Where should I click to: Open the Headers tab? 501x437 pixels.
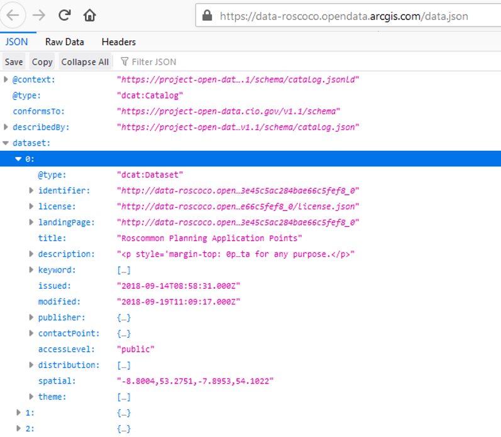pos(118,42)
